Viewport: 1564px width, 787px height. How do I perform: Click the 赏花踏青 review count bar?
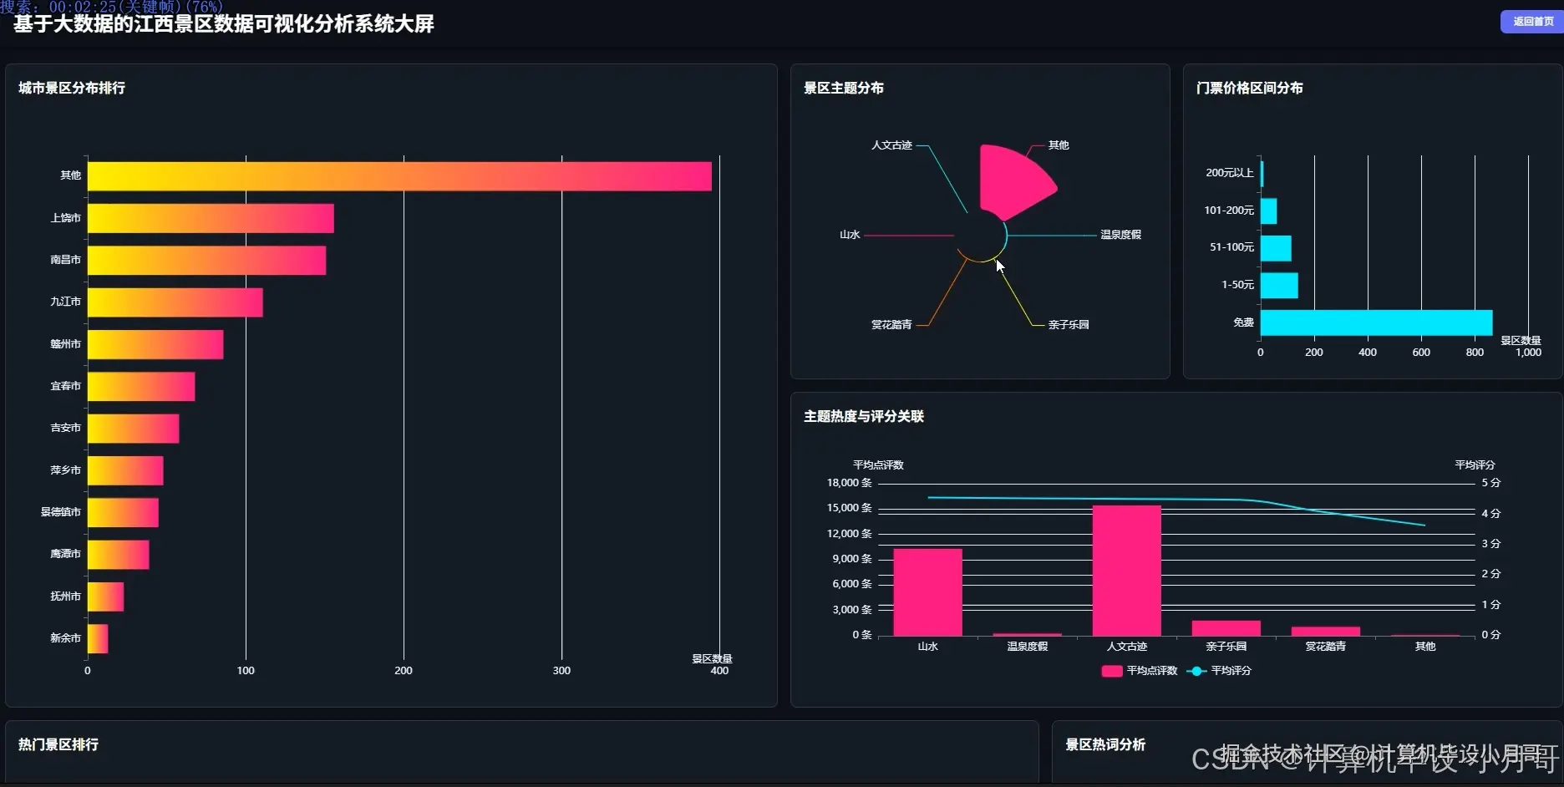pos(1326,632)
